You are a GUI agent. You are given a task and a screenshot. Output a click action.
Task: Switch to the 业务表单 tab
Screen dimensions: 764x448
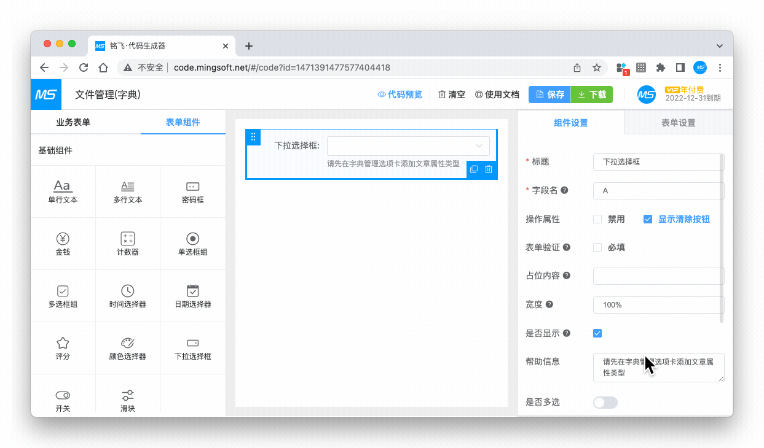[73, 122]
